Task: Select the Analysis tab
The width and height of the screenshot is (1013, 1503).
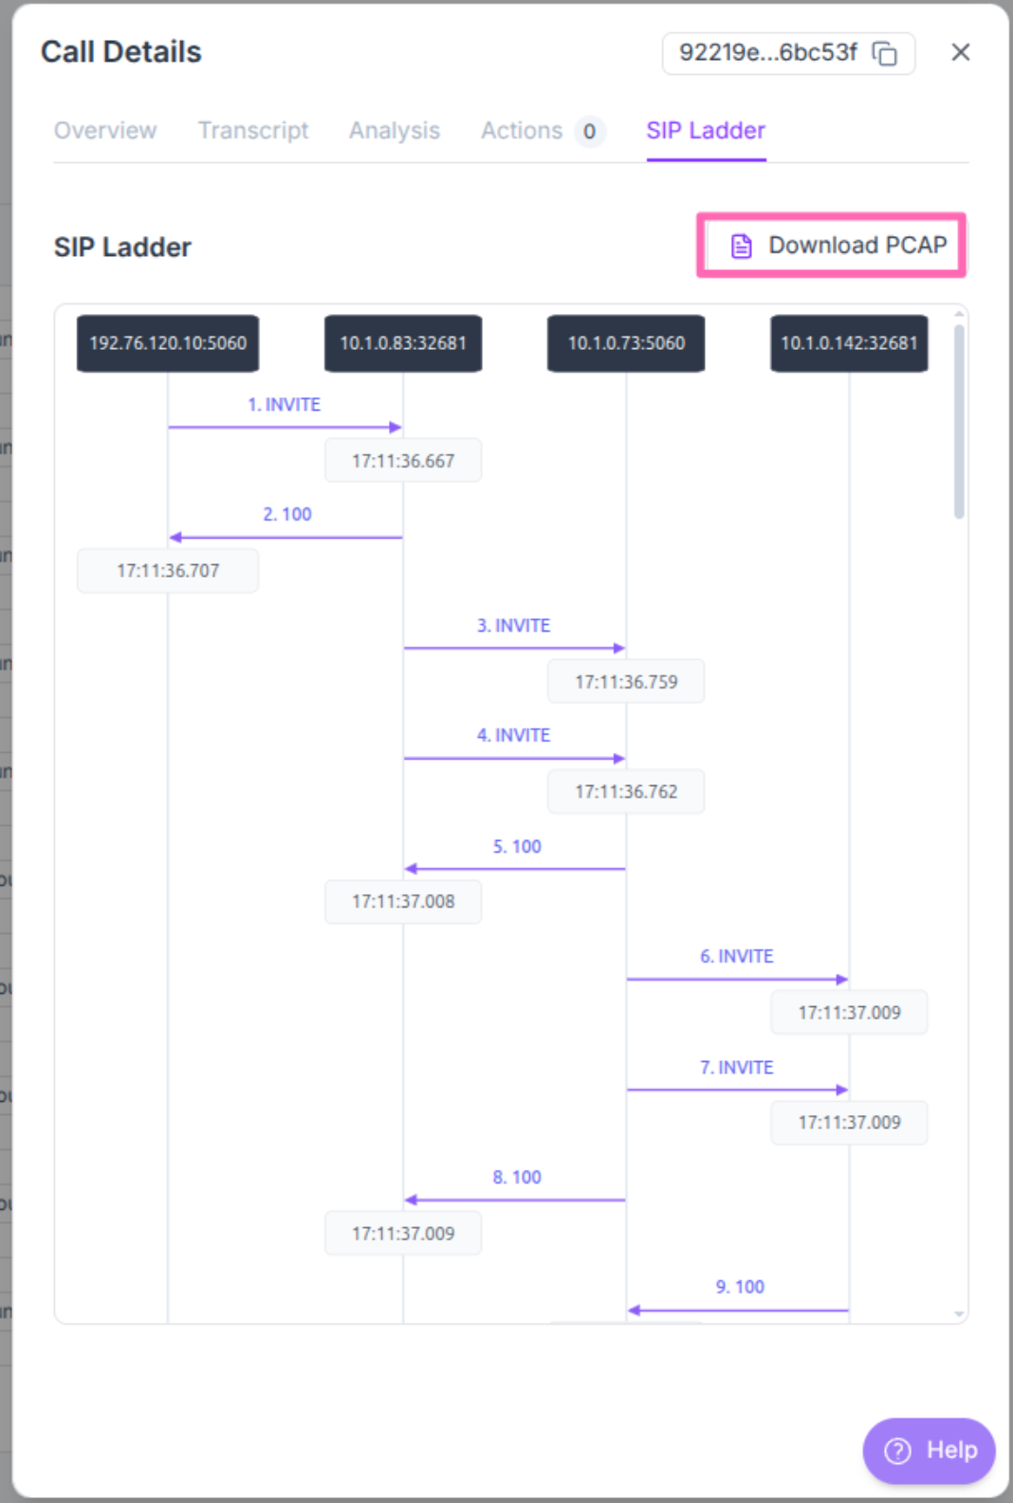Action: pyautogui.click(x=395, y=131)
